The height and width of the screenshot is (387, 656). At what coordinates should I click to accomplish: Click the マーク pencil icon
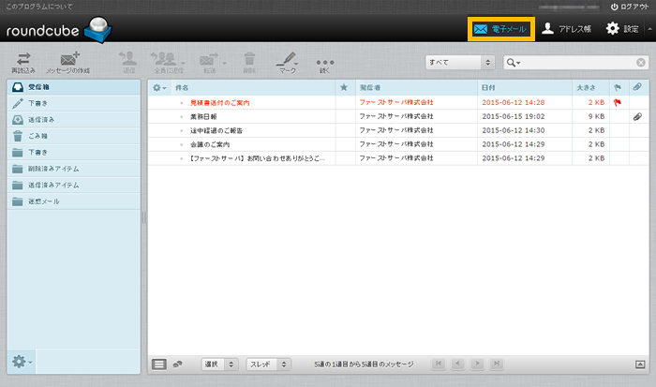[x=286, y=58]
